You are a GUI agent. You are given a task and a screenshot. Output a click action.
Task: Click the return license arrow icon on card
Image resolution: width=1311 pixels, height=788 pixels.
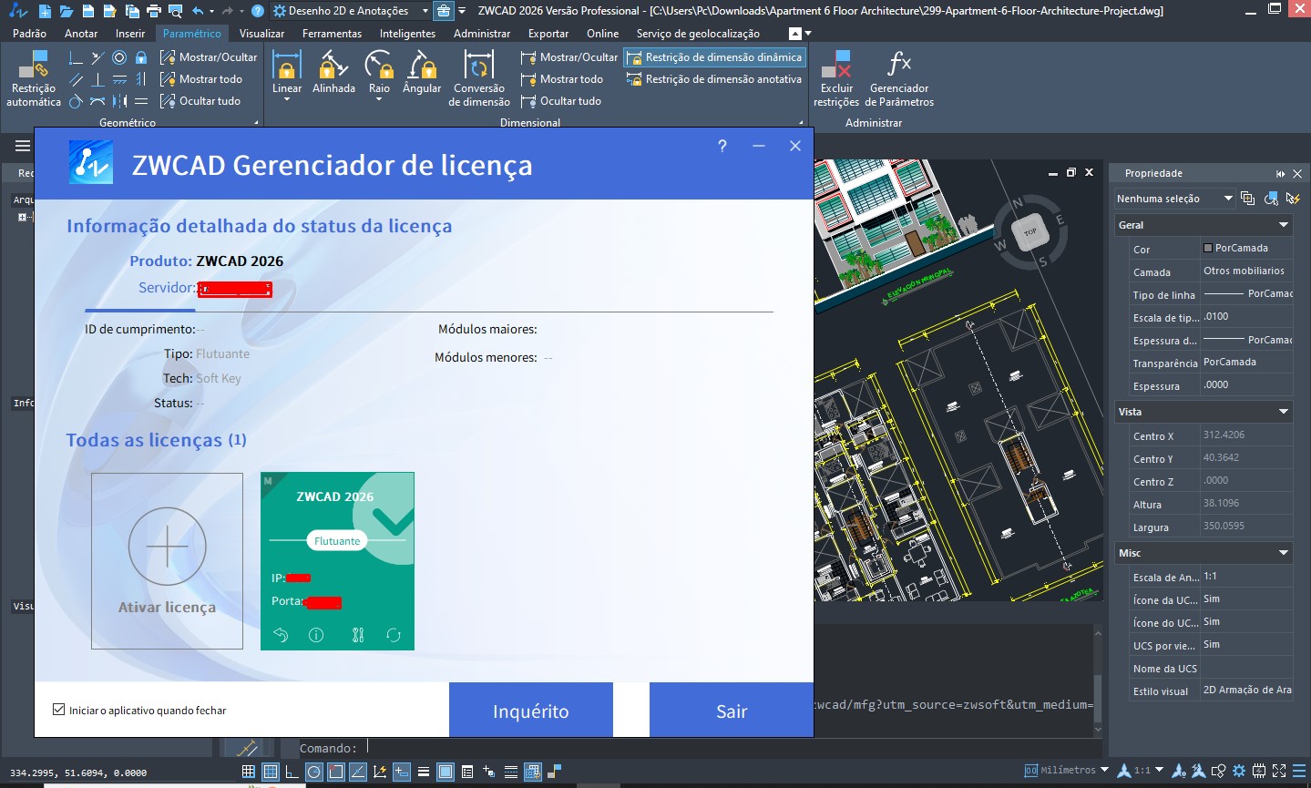tap(281, 635)
